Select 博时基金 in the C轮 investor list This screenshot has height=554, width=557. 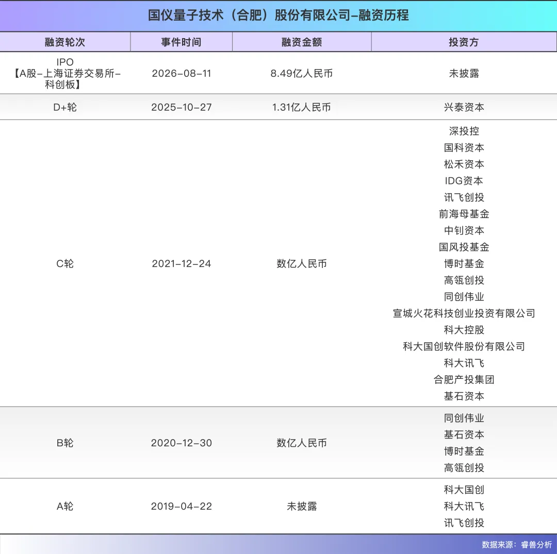464,264
